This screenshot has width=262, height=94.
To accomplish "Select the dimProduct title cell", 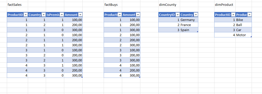I will click(225, 5).
